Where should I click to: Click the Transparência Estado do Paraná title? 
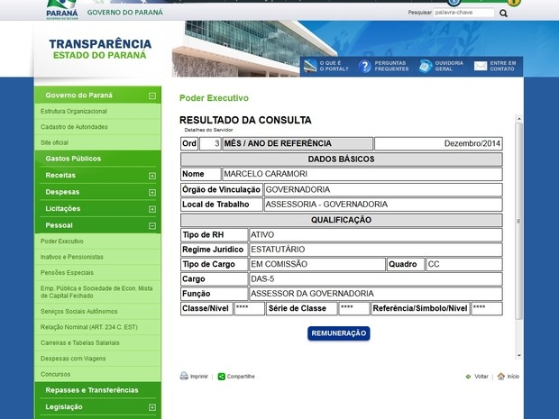tap(100, 49)
